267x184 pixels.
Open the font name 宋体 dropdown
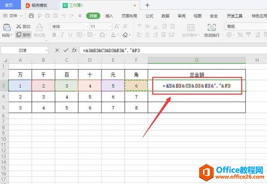click(x=88, y=27)
